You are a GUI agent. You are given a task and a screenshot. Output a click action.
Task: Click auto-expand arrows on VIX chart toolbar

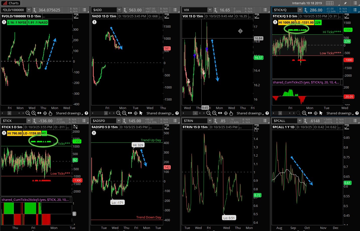(220, 113)
